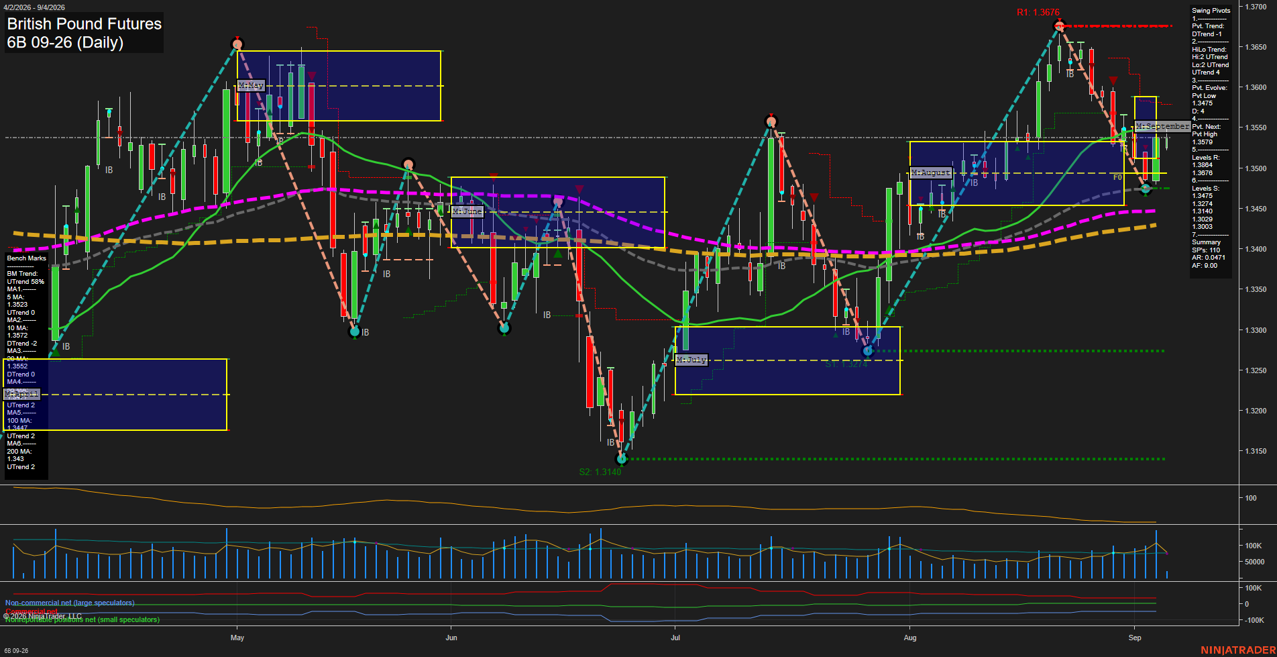Screen dimensions: 1277x657
Task: Click the AF: 9.00 summary line
Action: pos(1205,266)
